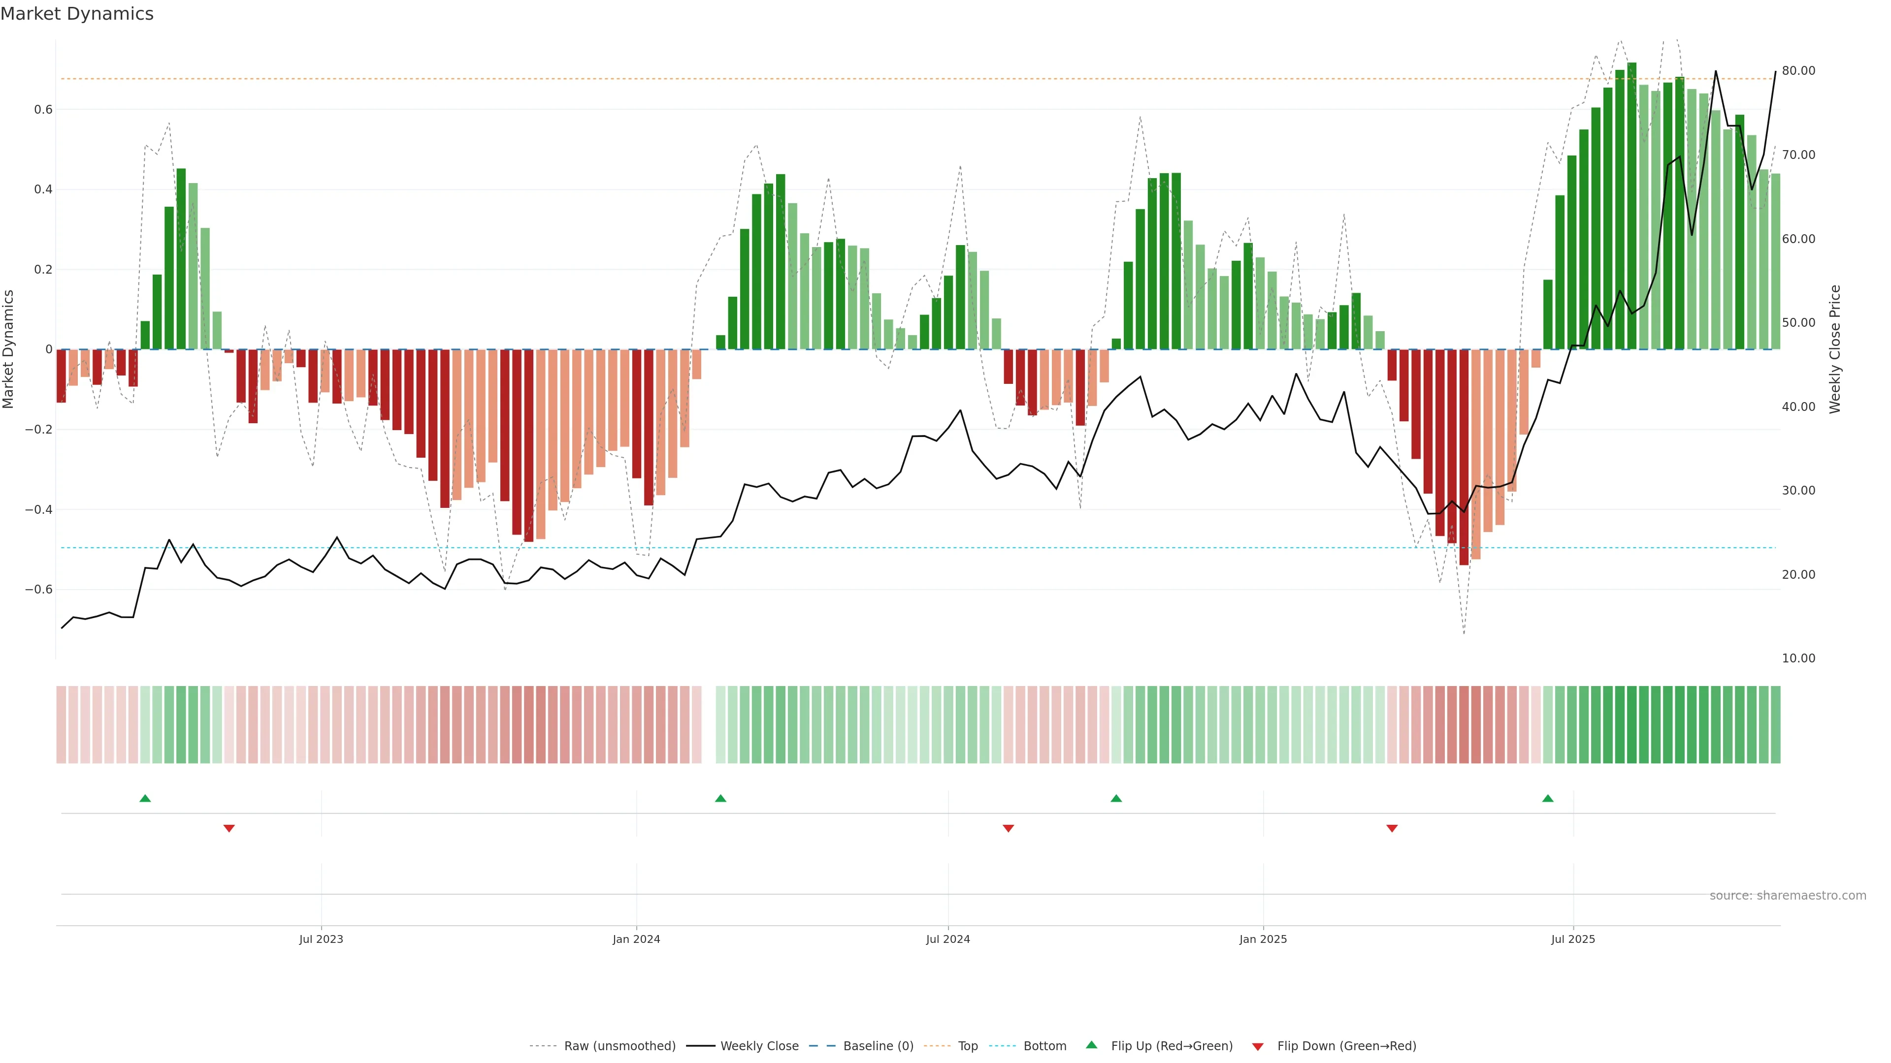Click the Weekly Close Price axis title
This screenshot has height=1063, width=1891.
coord(1834,349)
